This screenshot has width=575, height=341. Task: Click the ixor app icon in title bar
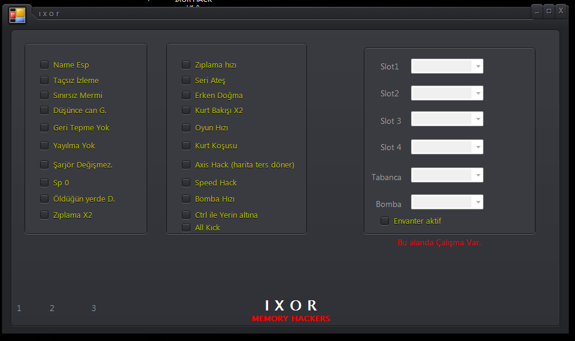17,16
